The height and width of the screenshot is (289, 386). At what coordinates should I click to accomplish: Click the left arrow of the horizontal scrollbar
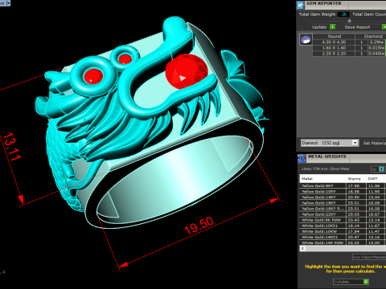302,248
